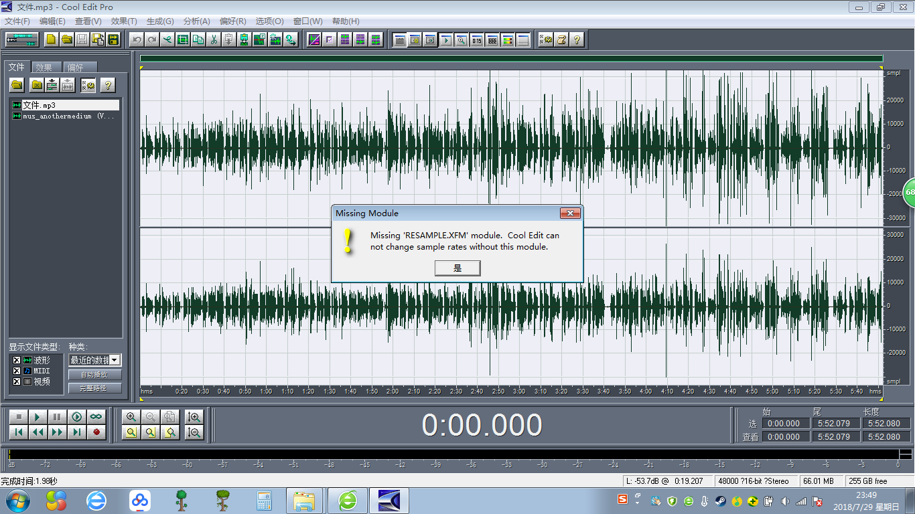Viewport: 915px width, 514px height.
Task: Create a new file from the toolbar
Action: (x=52, y=39)
